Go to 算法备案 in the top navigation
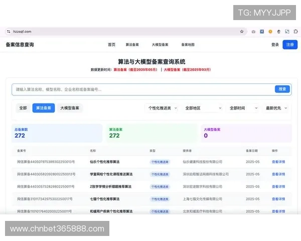 pyautogui.click(x=132, y=45)
